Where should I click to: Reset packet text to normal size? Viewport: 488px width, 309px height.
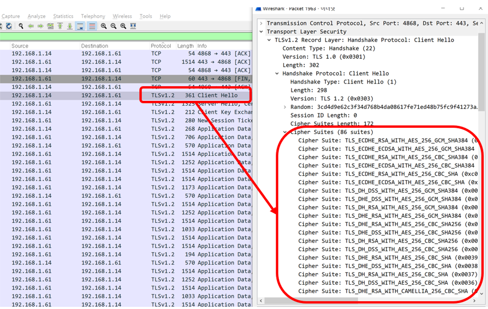pyautogui.click(x=123, y=26)
